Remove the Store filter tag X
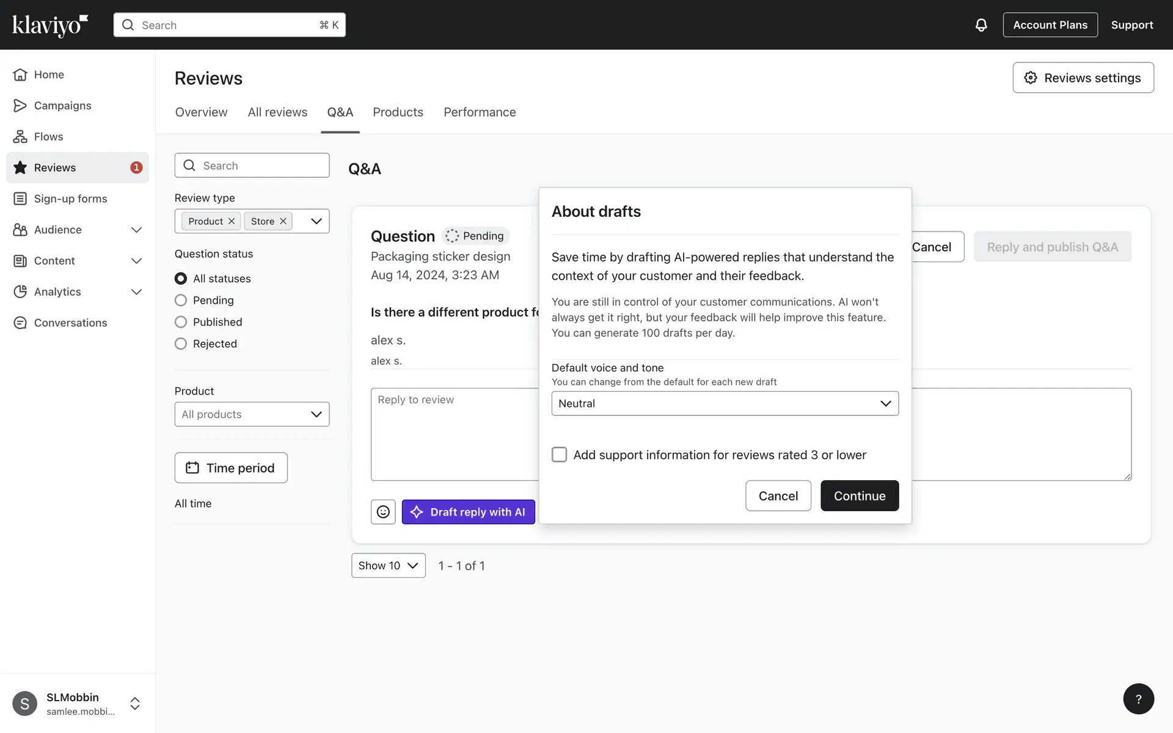1173x733 pixels. pyautogui.click(x=283, y=221)
